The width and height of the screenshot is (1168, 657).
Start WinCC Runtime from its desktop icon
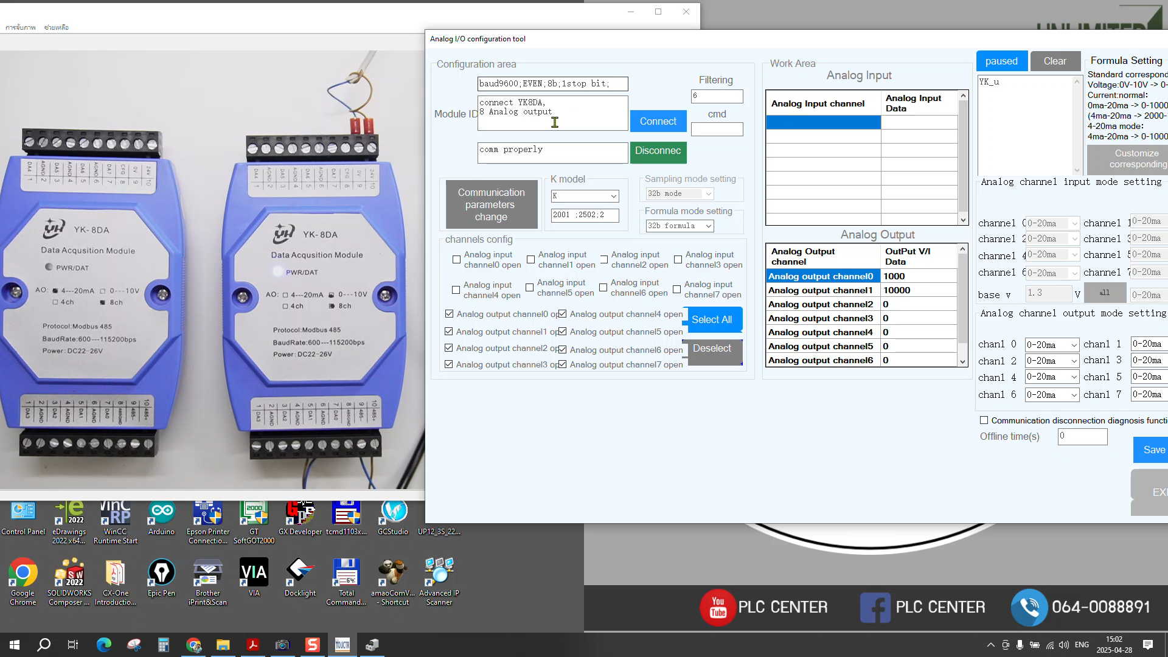(x=114, y=513)
